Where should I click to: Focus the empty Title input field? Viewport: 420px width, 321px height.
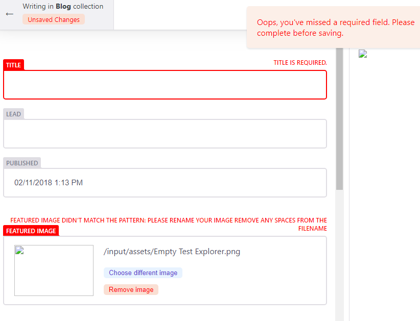(165, 85)
